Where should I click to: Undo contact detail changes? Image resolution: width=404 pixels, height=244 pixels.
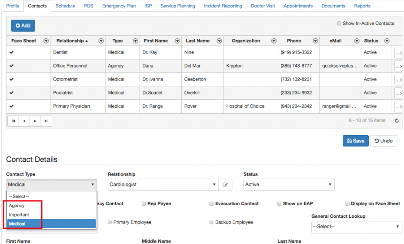tap(384, 141)
